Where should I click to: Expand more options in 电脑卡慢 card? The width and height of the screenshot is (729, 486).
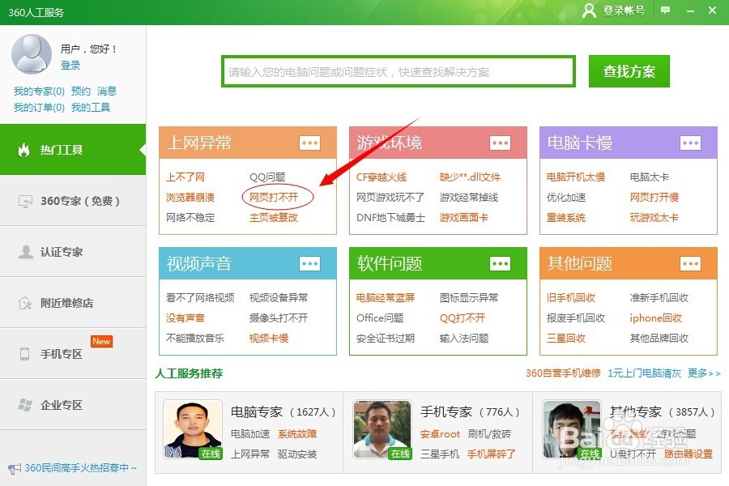pyautogui.click(x=690, y=143)
